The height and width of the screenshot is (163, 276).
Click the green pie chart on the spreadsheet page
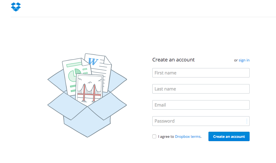click(x=74, y=75)
